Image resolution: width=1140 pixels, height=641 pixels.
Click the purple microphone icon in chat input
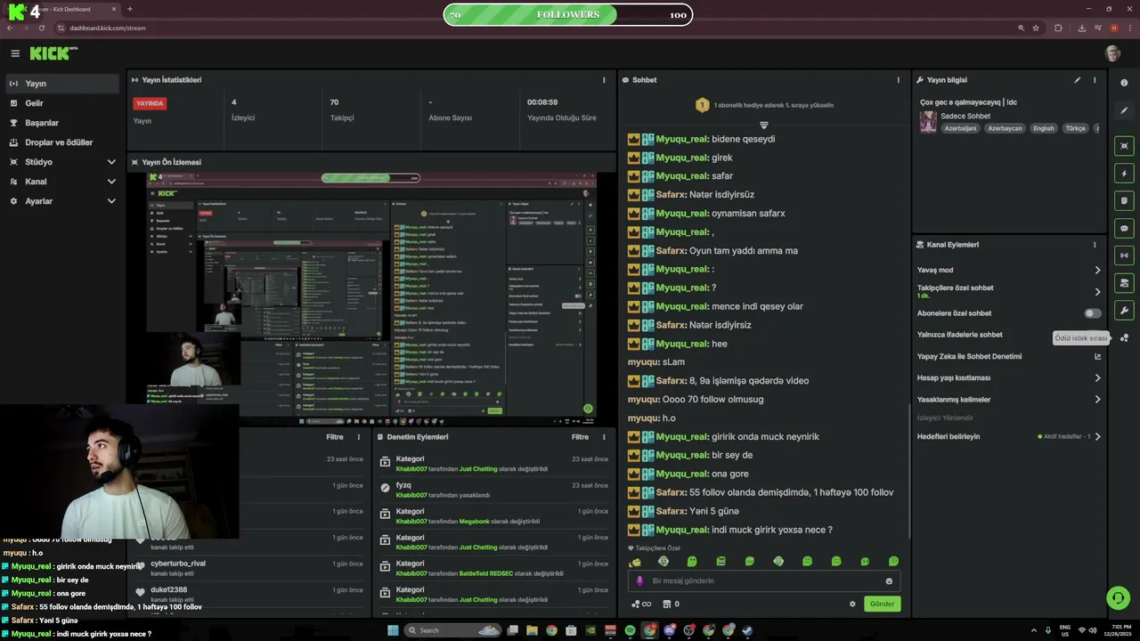point(639,581)
